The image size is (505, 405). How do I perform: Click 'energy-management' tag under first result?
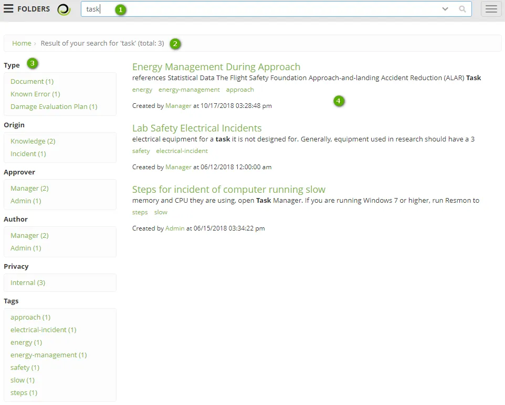pos(189,90)
